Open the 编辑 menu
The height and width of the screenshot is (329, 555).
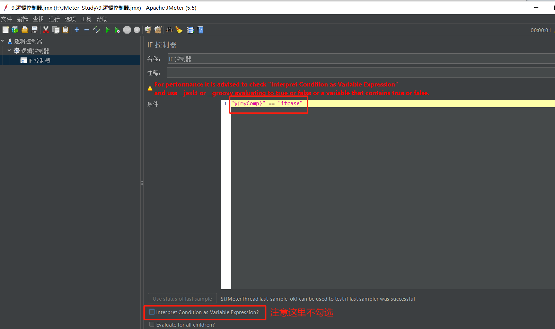(22, 19)
